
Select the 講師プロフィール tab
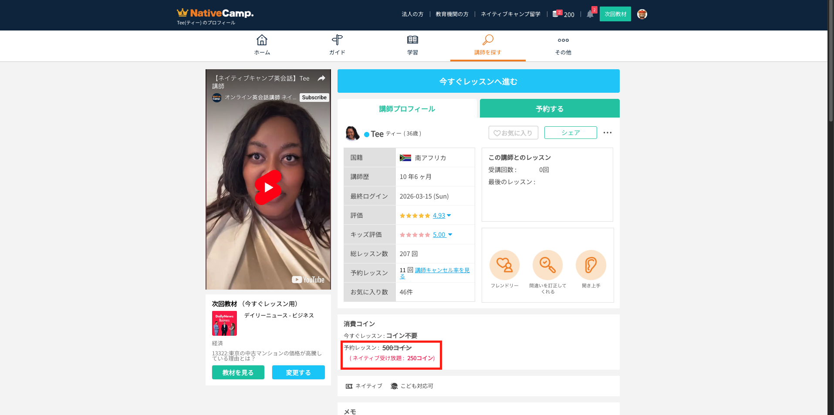(407, 109)
